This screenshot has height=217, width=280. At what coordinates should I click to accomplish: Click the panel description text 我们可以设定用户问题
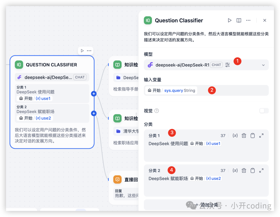tap(206, 37)
